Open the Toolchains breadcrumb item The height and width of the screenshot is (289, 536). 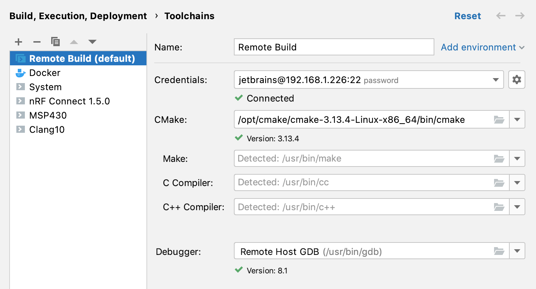189,16
